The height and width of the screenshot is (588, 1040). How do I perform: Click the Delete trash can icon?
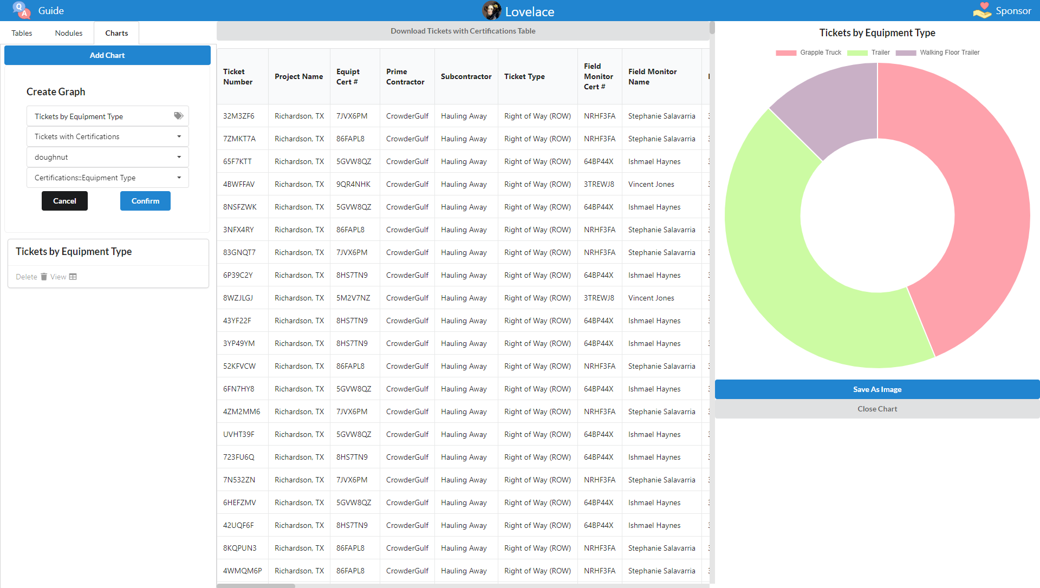[44, 277]
